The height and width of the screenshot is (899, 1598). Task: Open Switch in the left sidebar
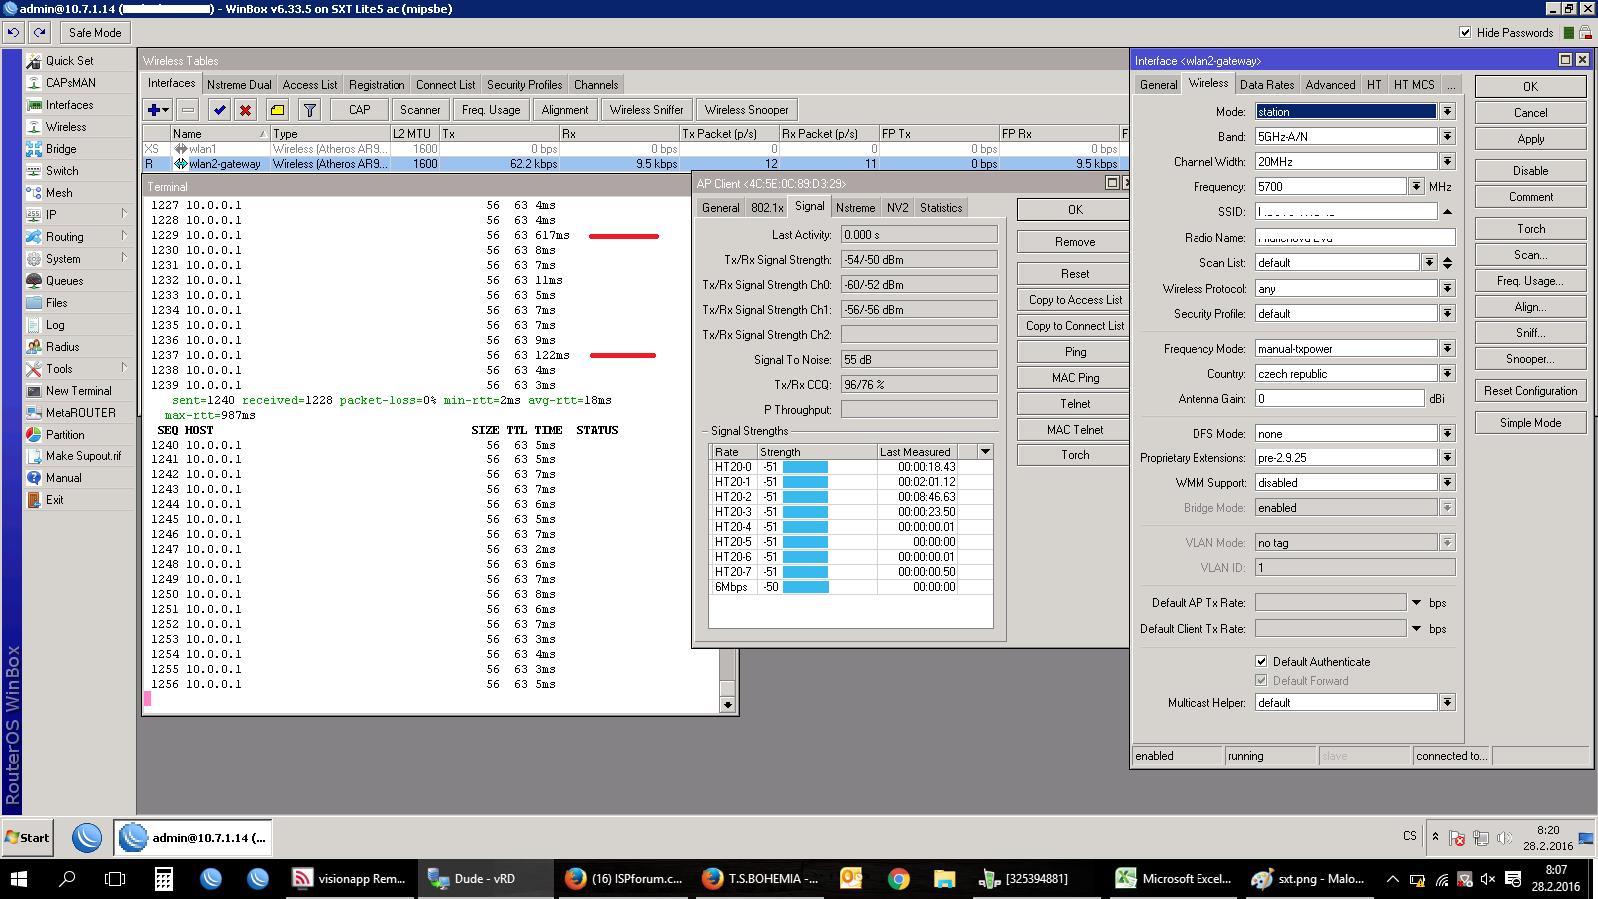[x=62, y=171]
